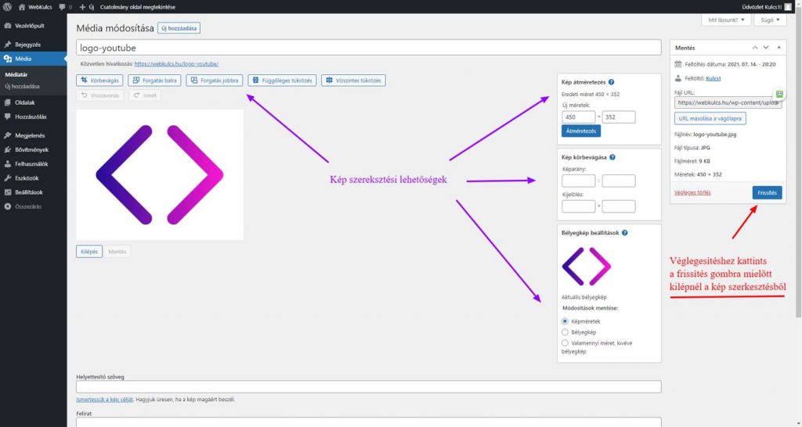Select the Képméretek radio option
Screen dimensions: 802x427
point(565,321)
